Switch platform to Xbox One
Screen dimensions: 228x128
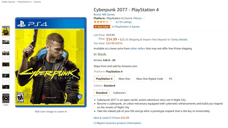click(x=124, y=79)
